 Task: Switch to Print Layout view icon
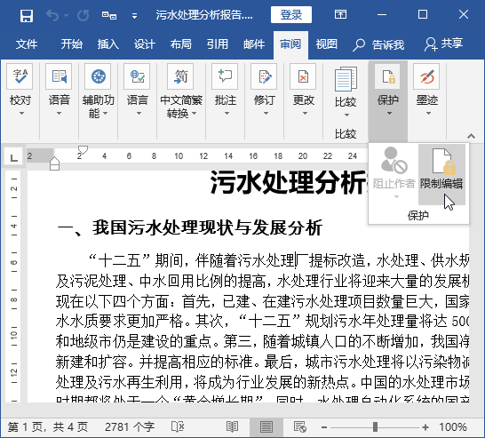[266, 427]
